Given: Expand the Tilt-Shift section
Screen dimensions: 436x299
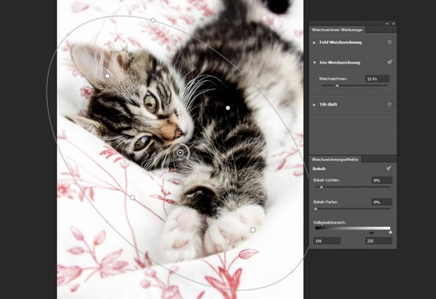Looking at the screenshot, I should tap(314, 105).
